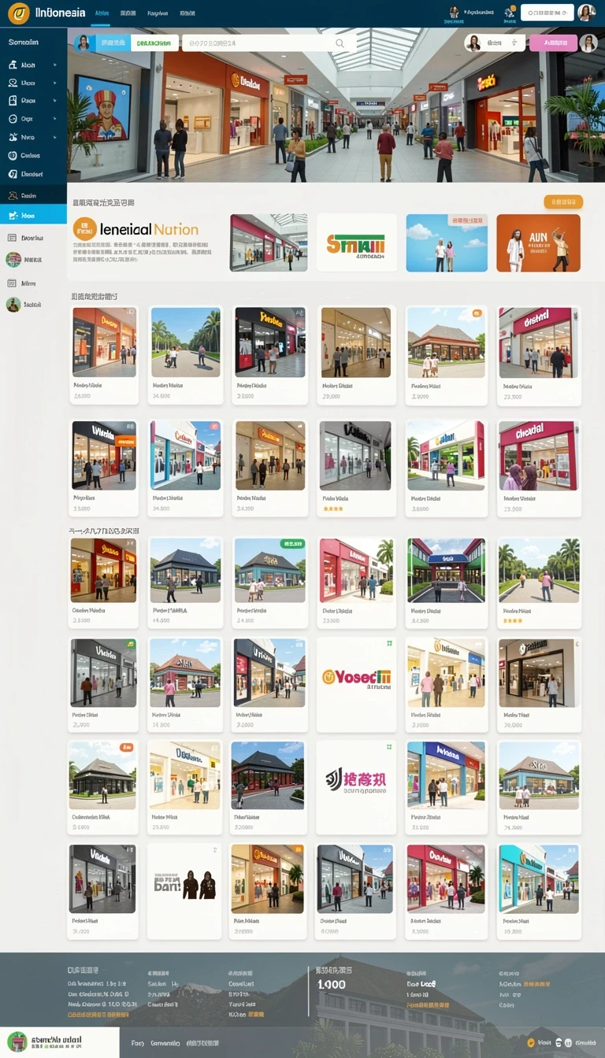Open the ban! card with two hooded figures
Image resolution: width=605 pixels, height=1058 pixels.
(x=184, y=891)
